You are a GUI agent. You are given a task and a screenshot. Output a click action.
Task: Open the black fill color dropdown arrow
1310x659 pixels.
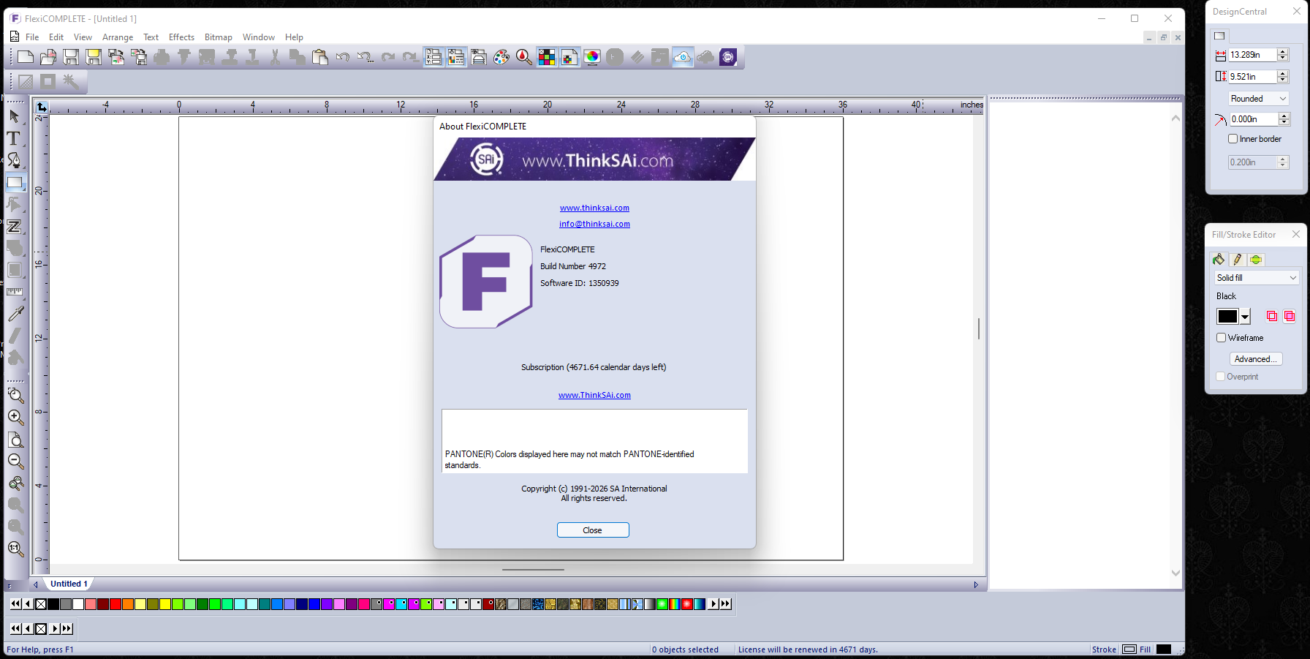point(1245,317)
